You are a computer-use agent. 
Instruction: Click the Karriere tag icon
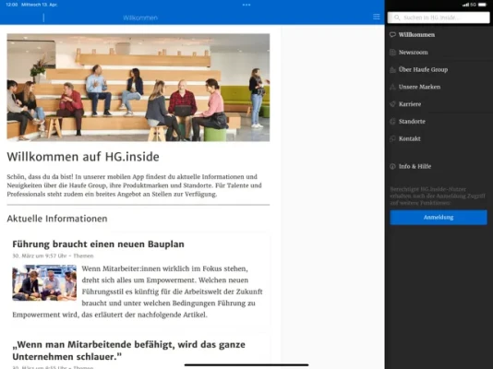tap(392, 104)
